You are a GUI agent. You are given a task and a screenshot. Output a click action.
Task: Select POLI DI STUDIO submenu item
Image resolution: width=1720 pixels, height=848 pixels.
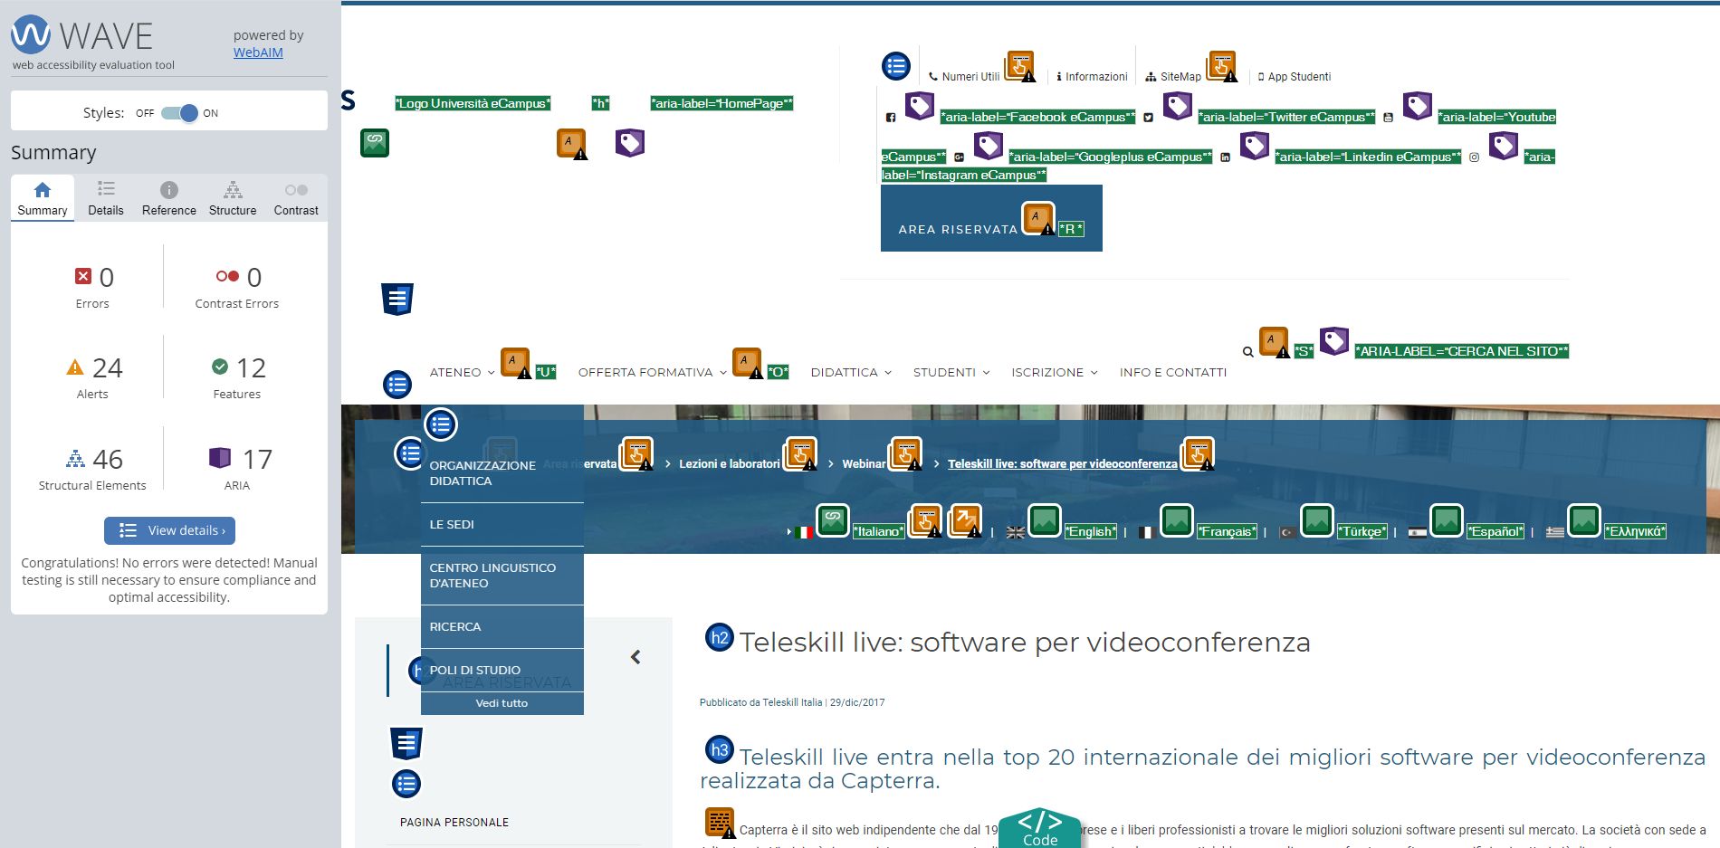click(502, 671)
